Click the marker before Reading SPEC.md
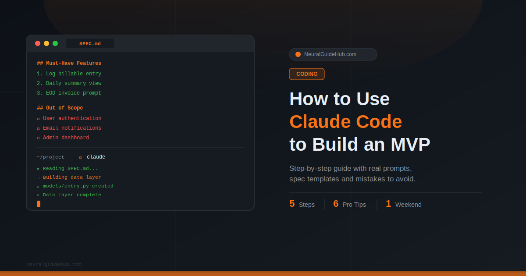This screenshot has width=526, height=276. point(38,169)
